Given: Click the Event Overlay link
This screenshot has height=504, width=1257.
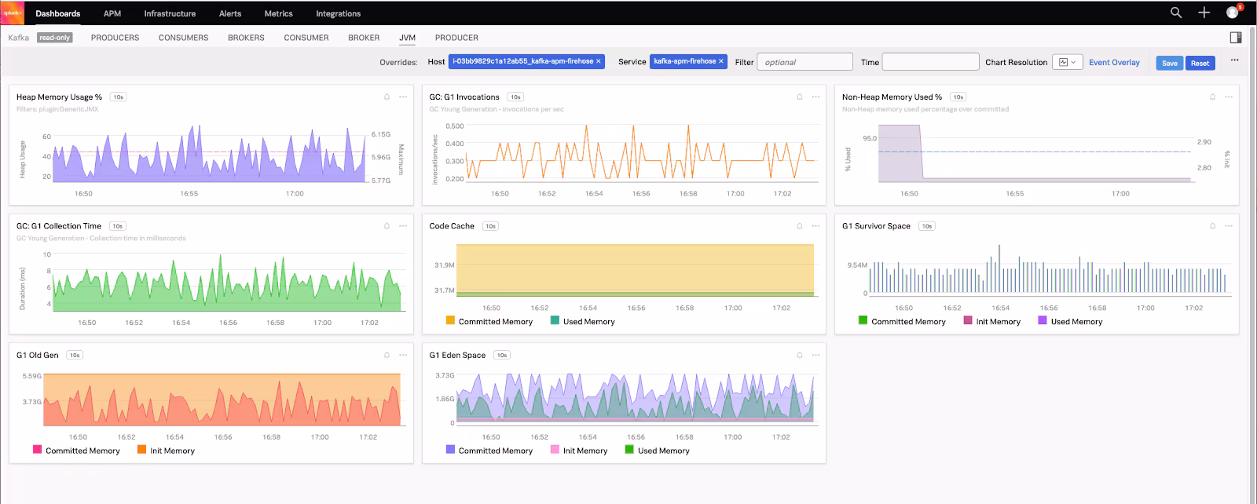Looking at the screenshot, I should coord(1114,62).
